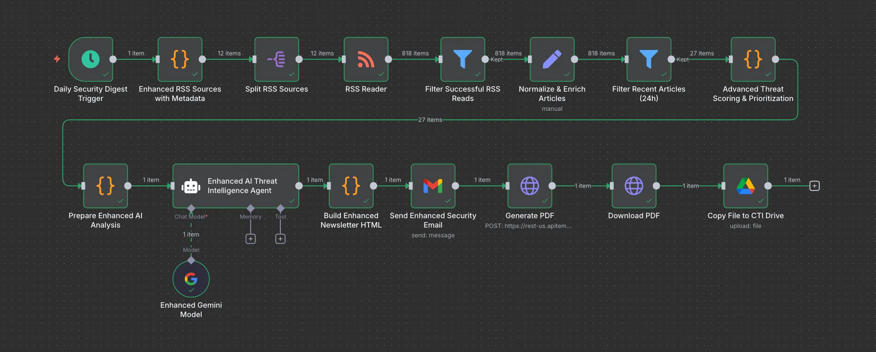Click the Tool connector diamond on agent
The height and width of the screenshot is (352, 876).
tap(280, 208)
